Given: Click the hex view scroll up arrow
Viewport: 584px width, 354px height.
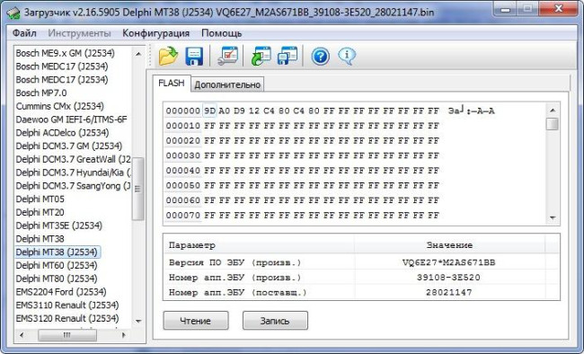Looking at the screenshot, I should pos(553,111).
